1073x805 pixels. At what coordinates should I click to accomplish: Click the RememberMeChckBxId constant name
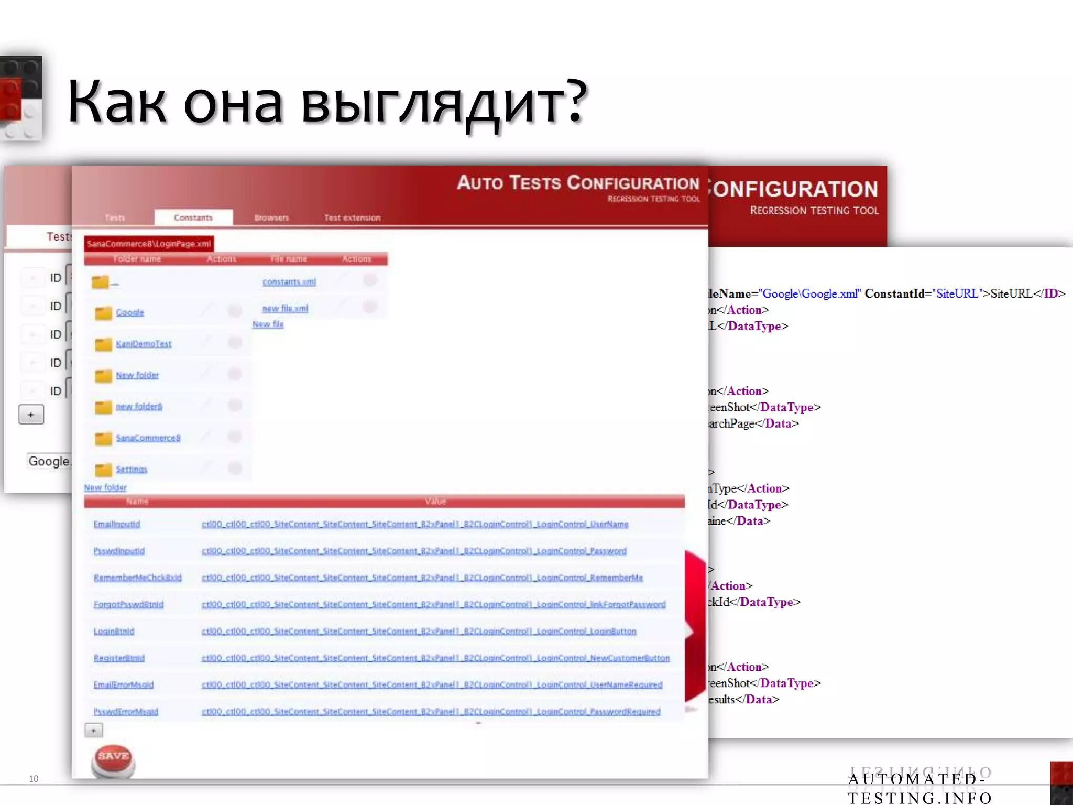(138, 578)
